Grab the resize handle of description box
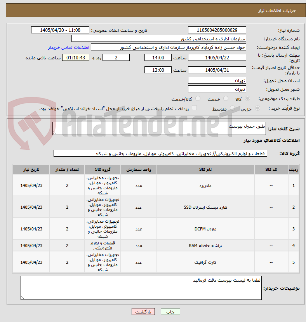 [x=54, y=133]
